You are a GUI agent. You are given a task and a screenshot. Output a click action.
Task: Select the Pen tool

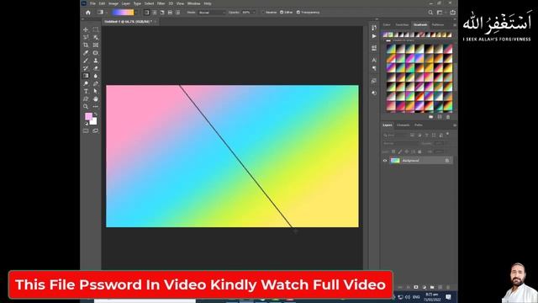point(96,83)
